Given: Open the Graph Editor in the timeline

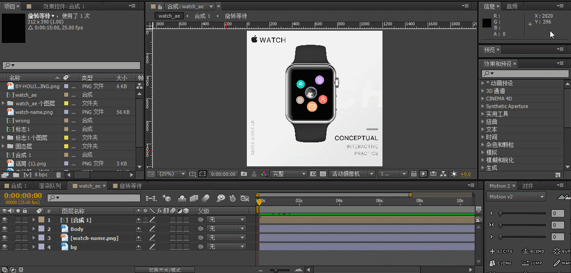Looking at the screenshot, I should coord(244,198).
